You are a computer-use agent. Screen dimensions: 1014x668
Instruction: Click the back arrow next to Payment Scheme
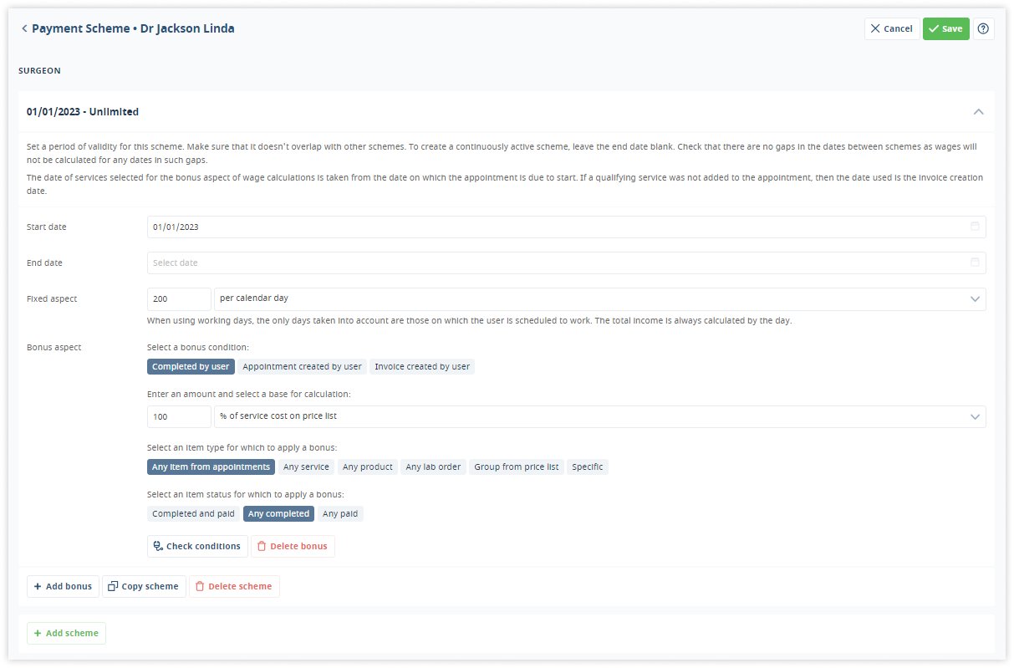tap(23, 28)
